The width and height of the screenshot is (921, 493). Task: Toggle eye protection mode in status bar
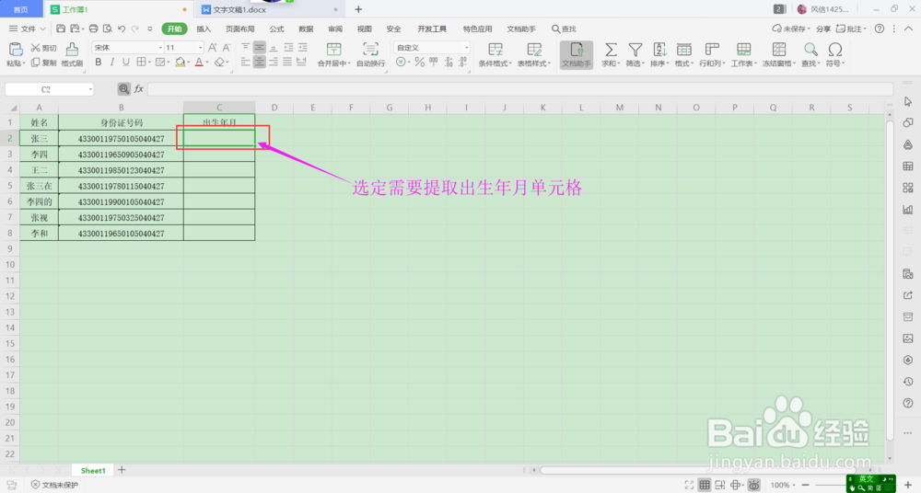pyautogui.click(x=754, y=485)
